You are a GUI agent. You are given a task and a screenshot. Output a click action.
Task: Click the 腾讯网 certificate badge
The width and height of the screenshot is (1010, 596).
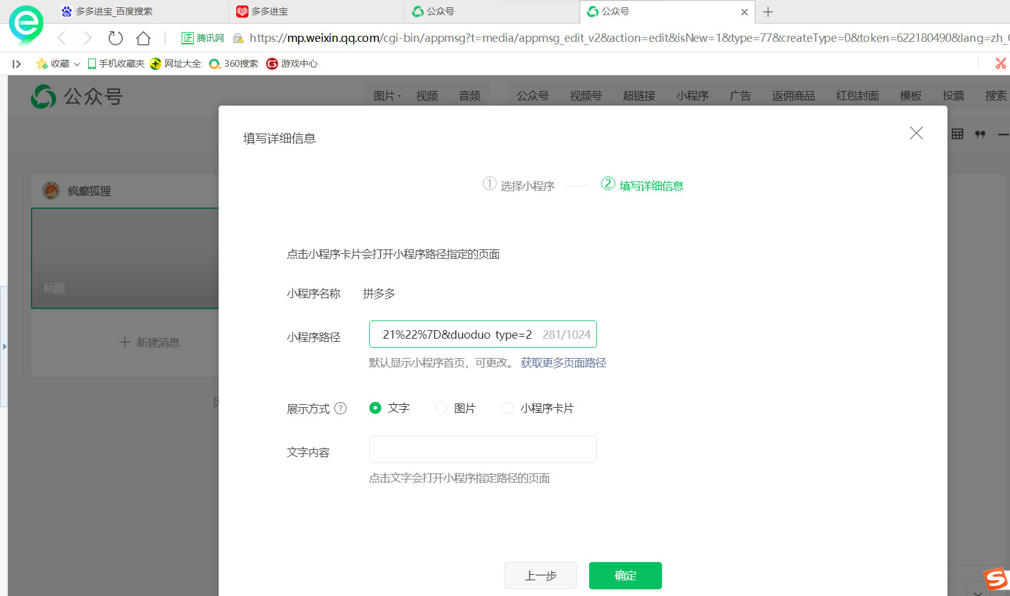click(x=203, y=38)
